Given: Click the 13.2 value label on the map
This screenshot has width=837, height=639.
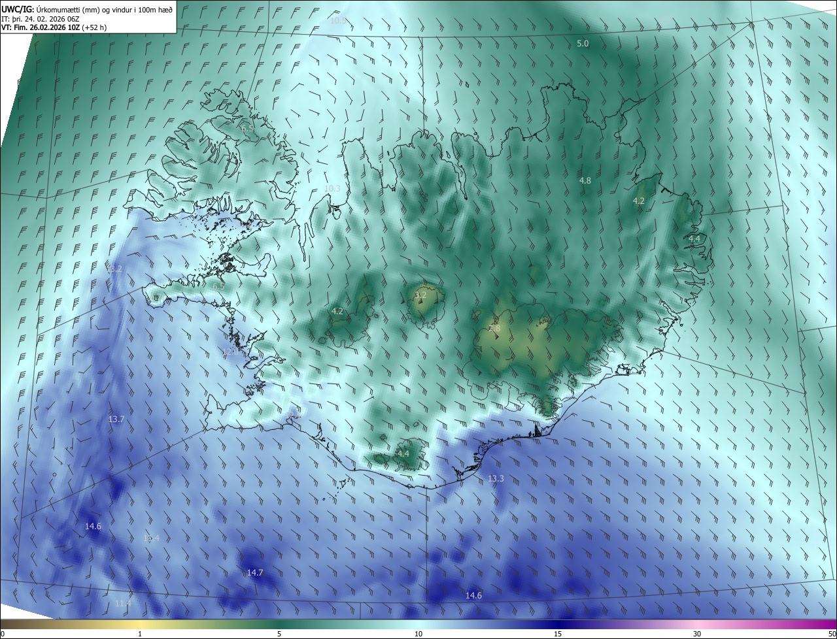Looking at the screenshot, I should [x=114, y=269].
